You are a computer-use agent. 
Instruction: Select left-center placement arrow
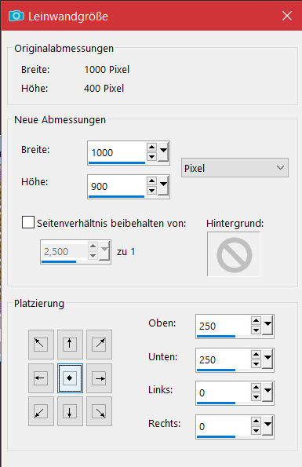coord(41,378)
